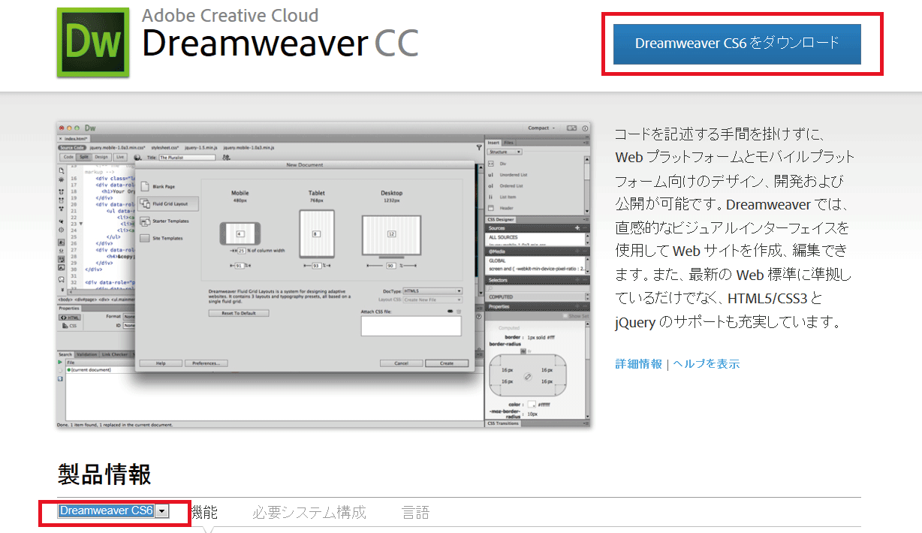This screenshot has width=922, height=533.
Task: Click the Header icon in the Insert panel
Action: tap(491, 208)
